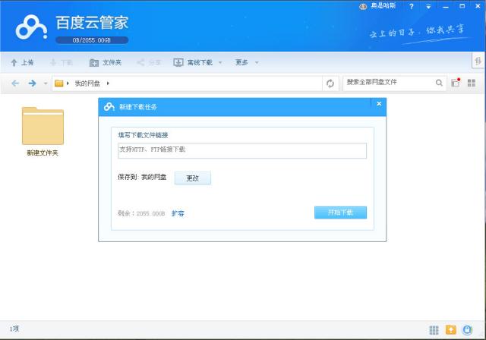Click the search magnifier icon

(x=439, y=83)
